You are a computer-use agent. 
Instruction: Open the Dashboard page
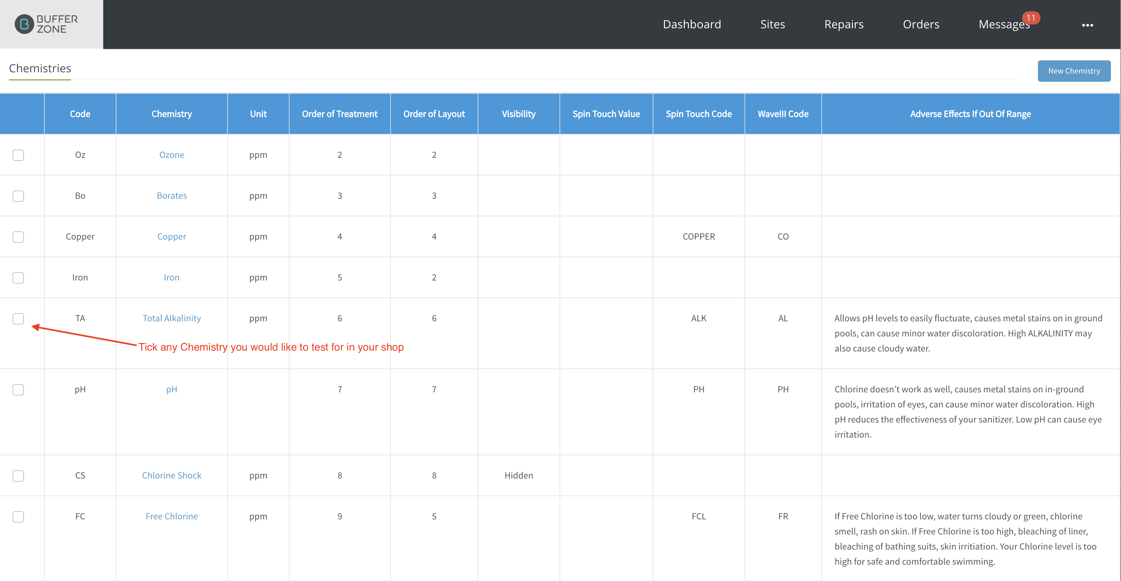tap(691, 24)
